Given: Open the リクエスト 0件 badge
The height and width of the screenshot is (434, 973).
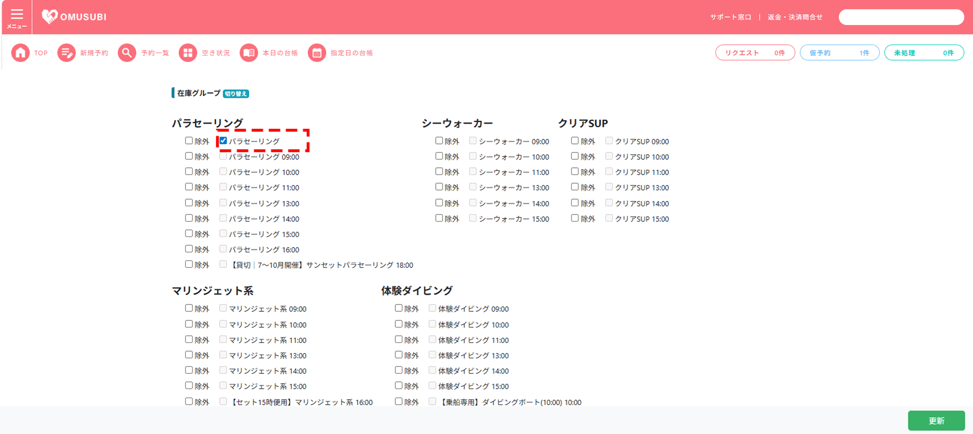Looking at the screenshot, I should [755, 53].
